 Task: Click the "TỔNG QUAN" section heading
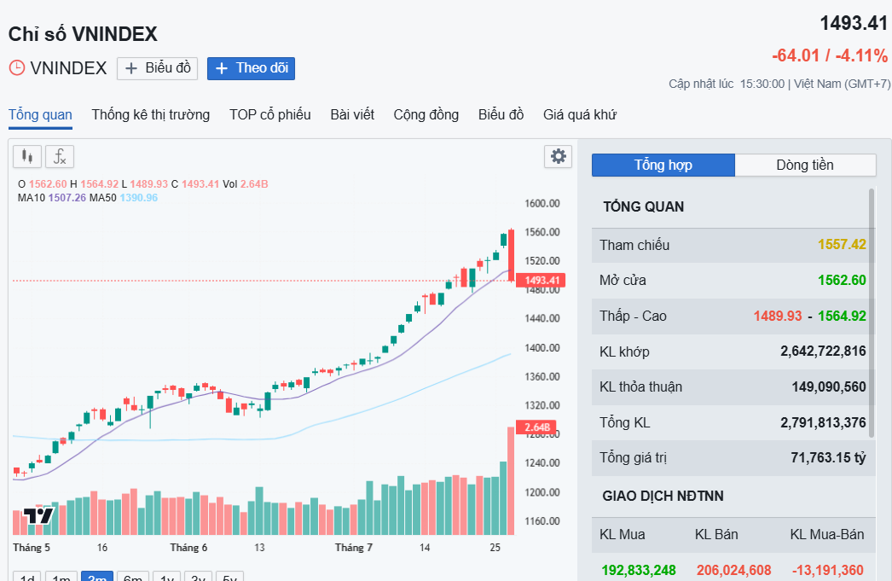pyautogui.click(x=643, y=207)
